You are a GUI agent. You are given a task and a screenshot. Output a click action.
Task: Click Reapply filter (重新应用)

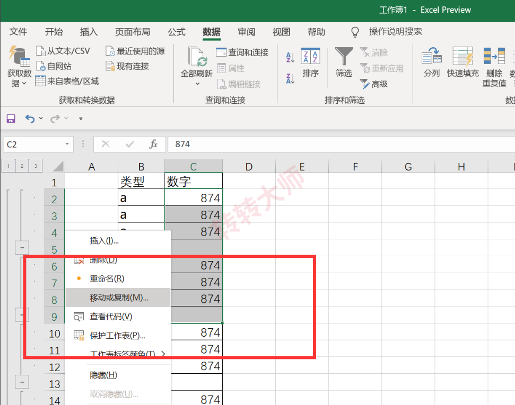point(382,68)
